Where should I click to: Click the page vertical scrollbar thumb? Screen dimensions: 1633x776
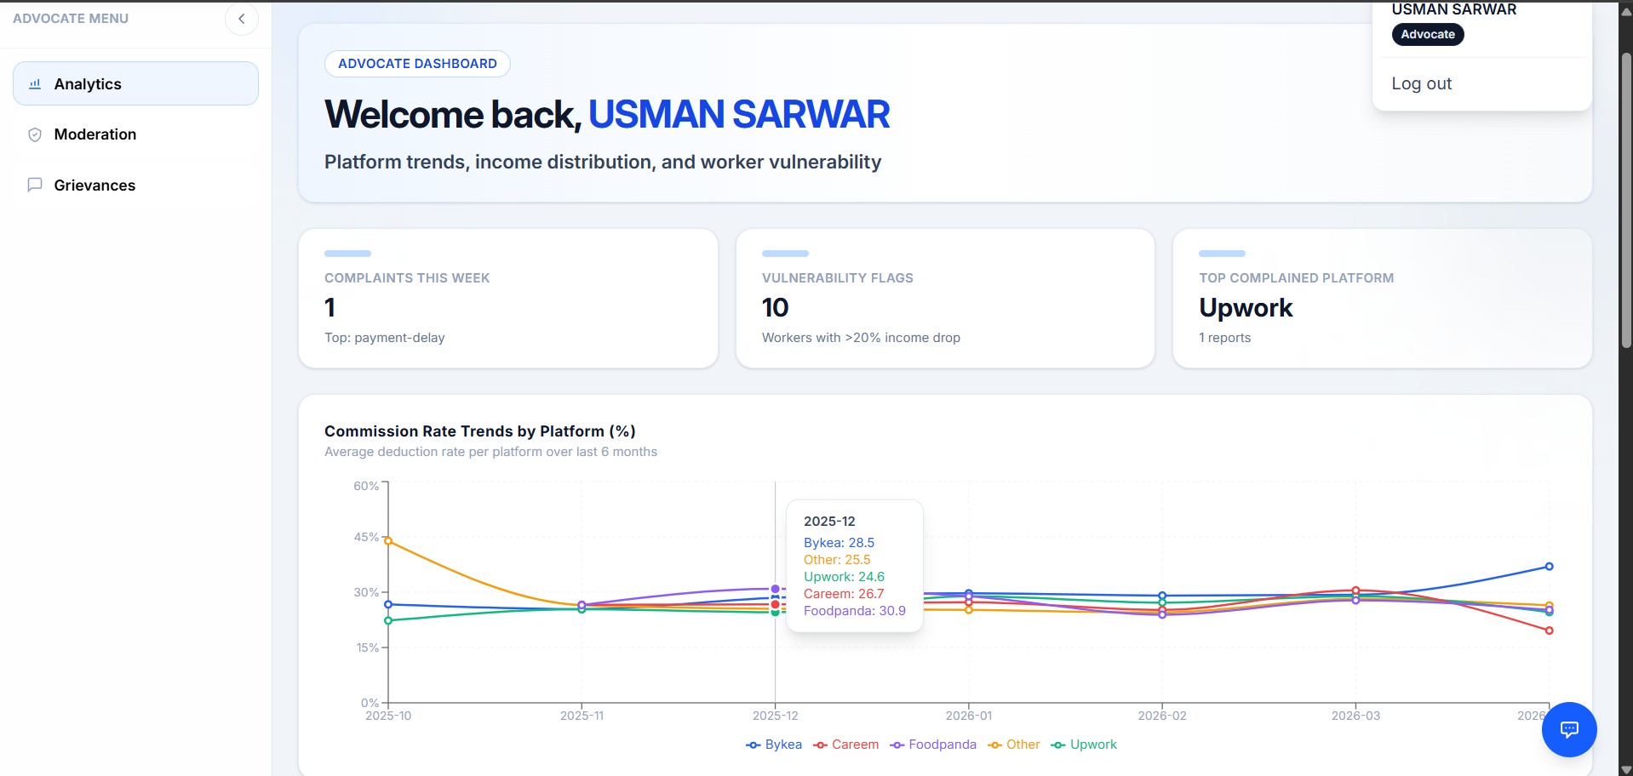[1626, 200]
